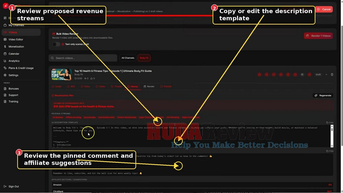The width and height of the screenshot is (343, 193).
Task: Select the Channel Memberships tag
Action: pos(126,117)
